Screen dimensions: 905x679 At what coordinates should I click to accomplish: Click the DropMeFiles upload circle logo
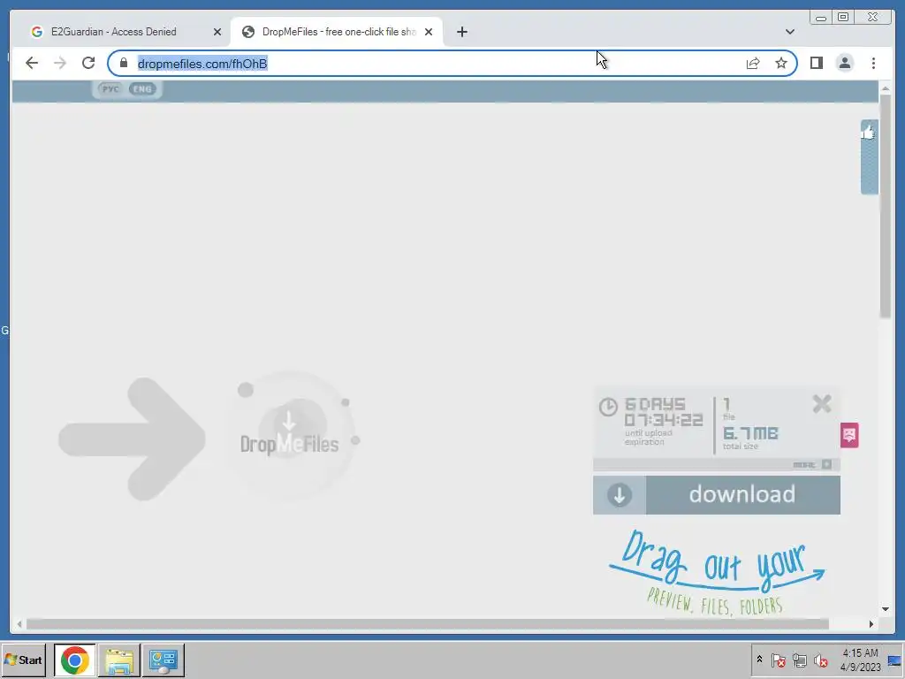click(x=290, y=435)
